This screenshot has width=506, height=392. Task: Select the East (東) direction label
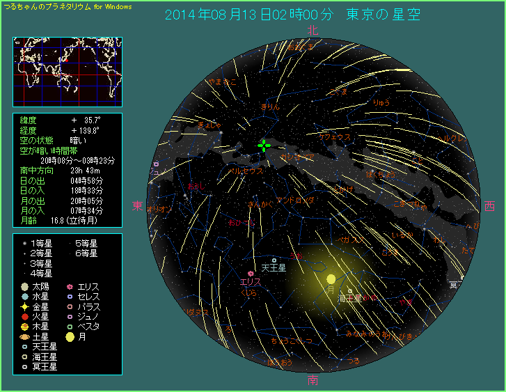(x=138, y=206)
